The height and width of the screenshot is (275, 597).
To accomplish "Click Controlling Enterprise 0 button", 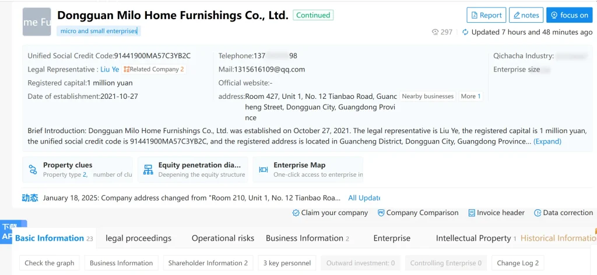I will click(x=446, y=263).
